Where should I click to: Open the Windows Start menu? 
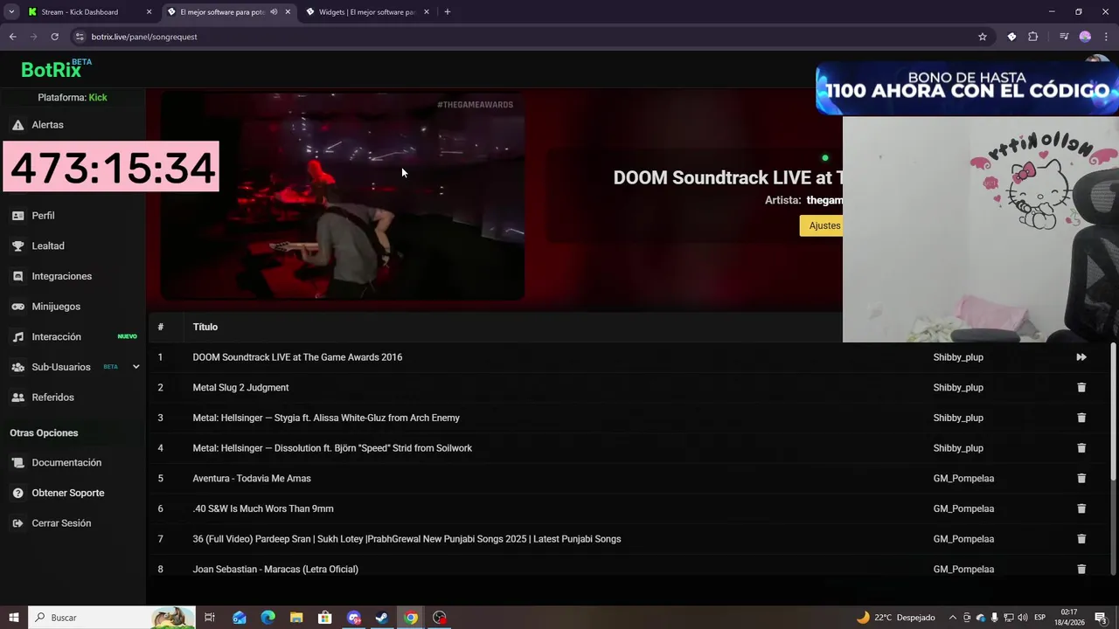[x=13, y=618]
